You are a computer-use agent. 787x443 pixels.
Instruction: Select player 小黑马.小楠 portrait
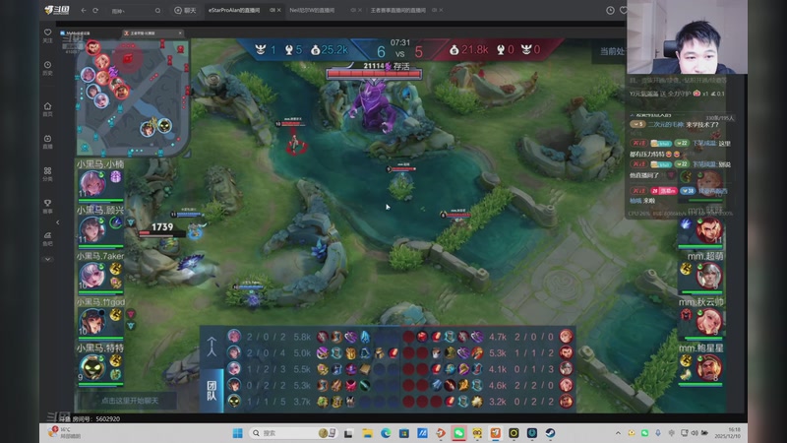[x=92, y=183]
